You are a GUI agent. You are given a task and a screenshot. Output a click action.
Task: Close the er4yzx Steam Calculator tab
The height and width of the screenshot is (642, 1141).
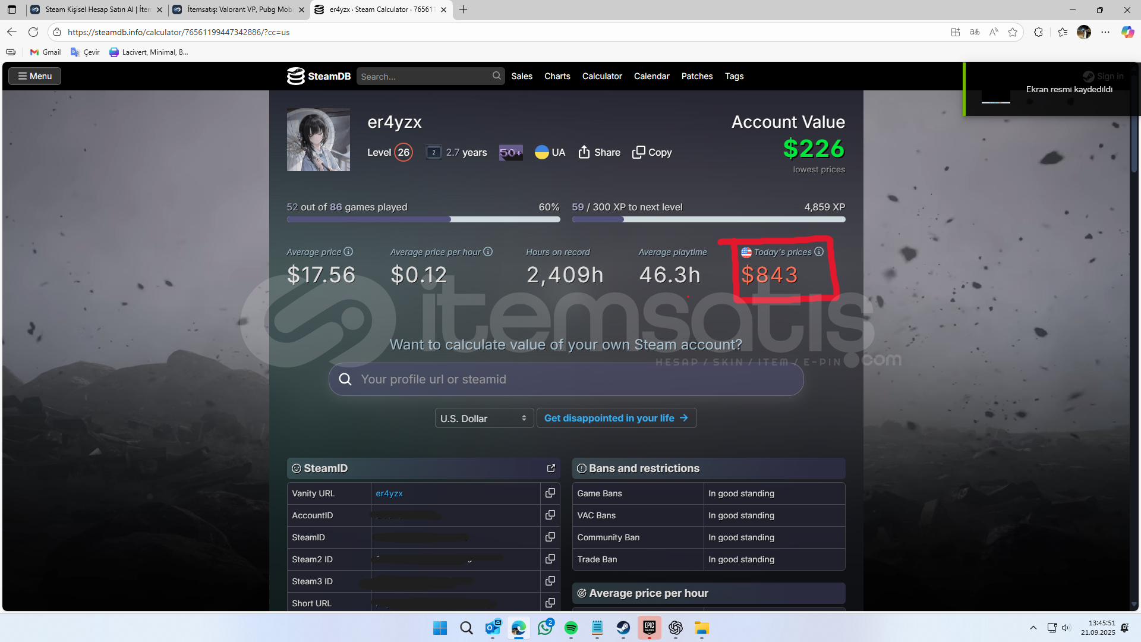coord(443,10)
